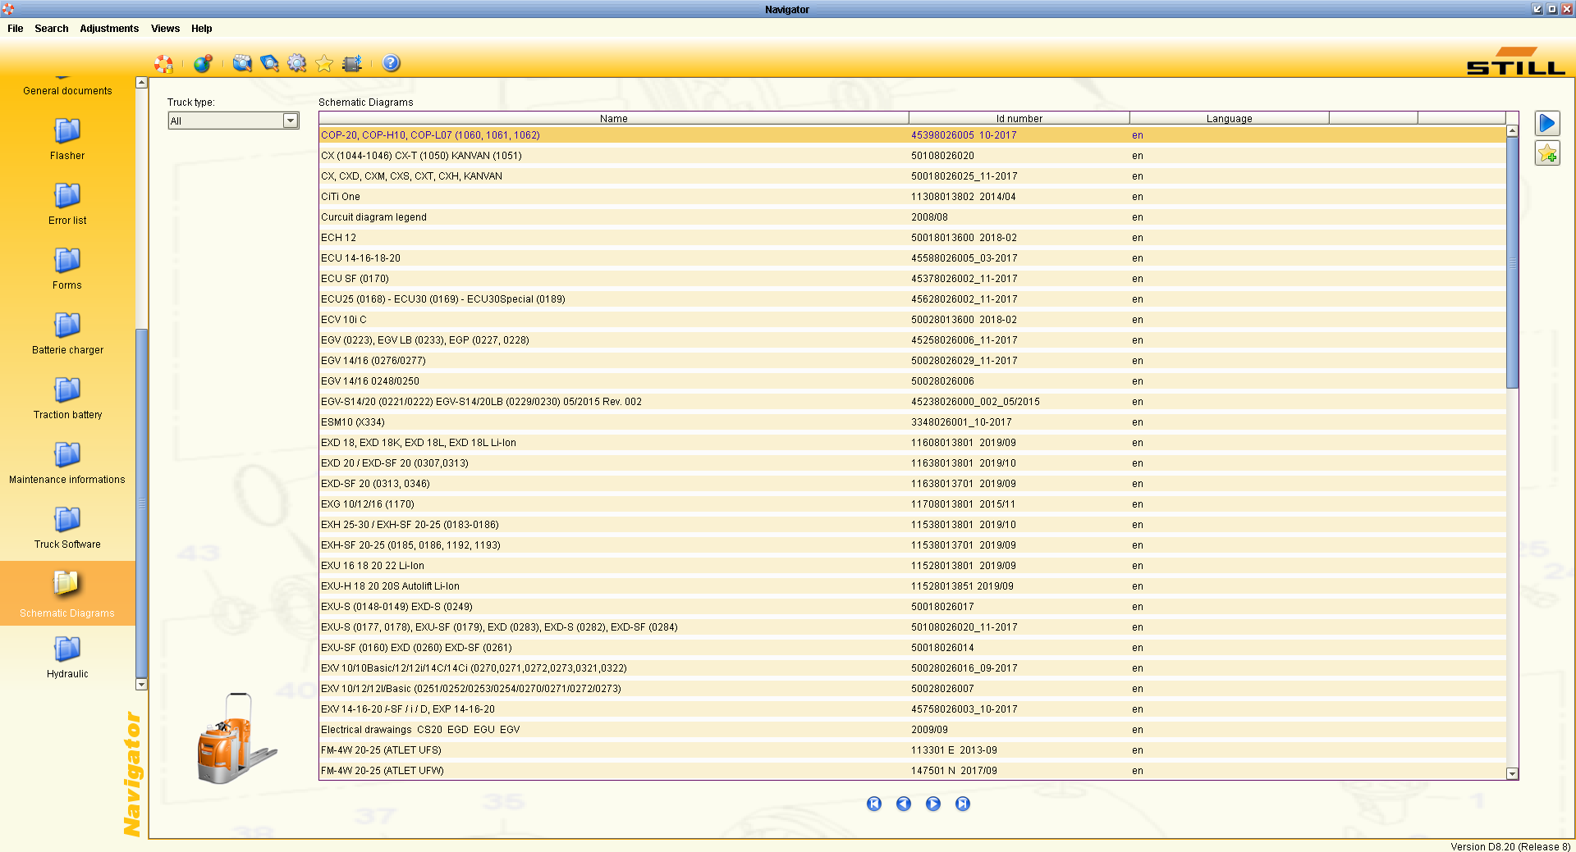Open the File menu
Screen dimensions: 1576x852
pos(16,28)
